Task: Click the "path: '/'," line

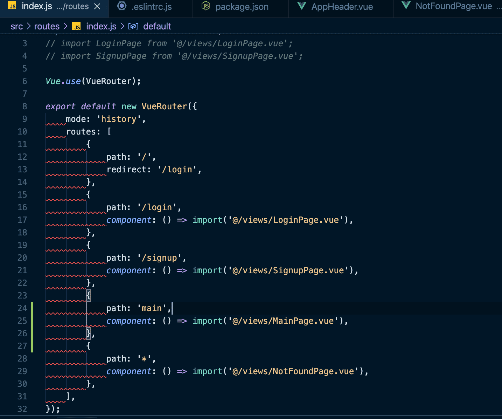Action: (131, 157)
